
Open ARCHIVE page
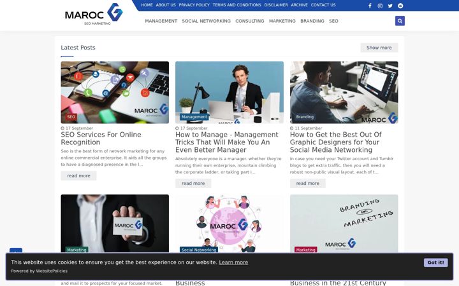click(299, 5)
